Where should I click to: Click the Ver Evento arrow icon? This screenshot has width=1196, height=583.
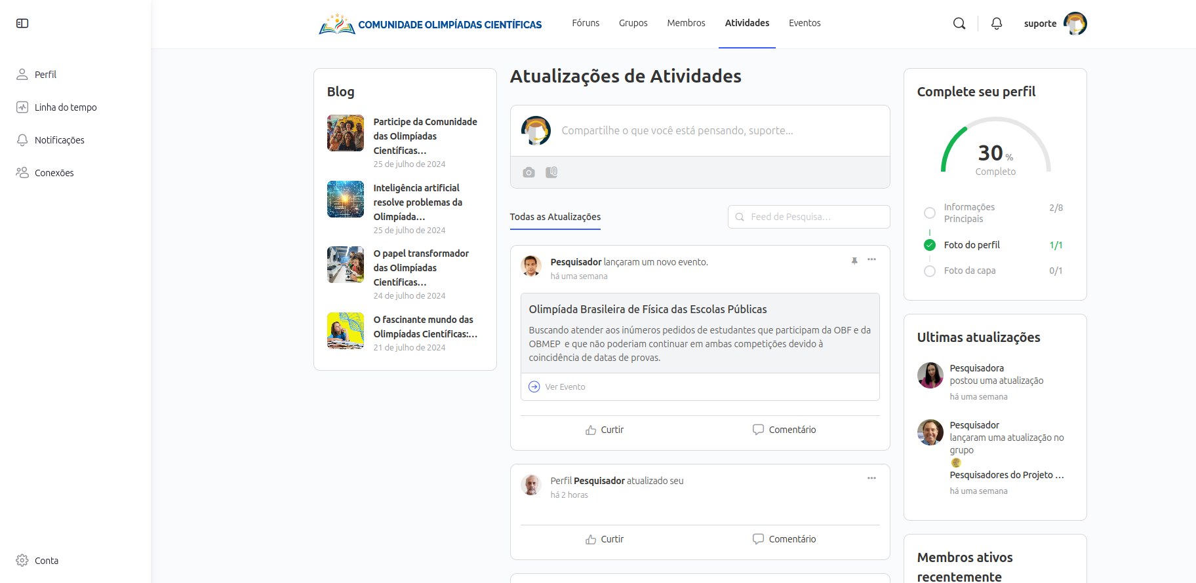click(534, 387)
